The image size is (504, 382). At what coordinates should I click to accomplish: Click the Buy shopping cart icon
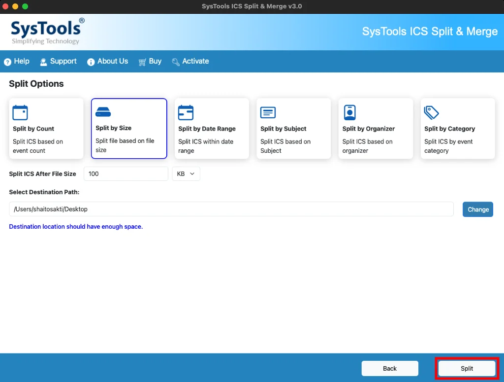(142, 62)
